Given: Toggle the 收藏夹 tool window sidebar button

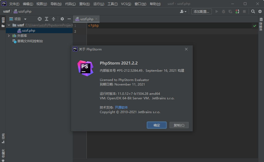Looking at the screenshot, I should [3, 156].
